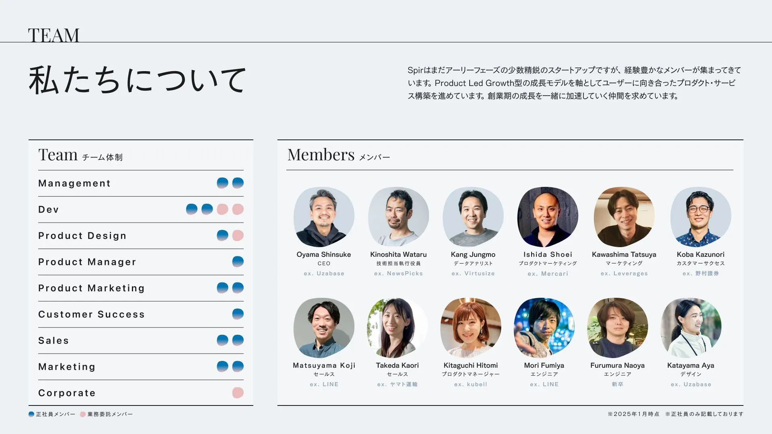The width and height of the screenshot is (772, 434).
Task: Click the TEAM header title
Action: coord(53,35)
